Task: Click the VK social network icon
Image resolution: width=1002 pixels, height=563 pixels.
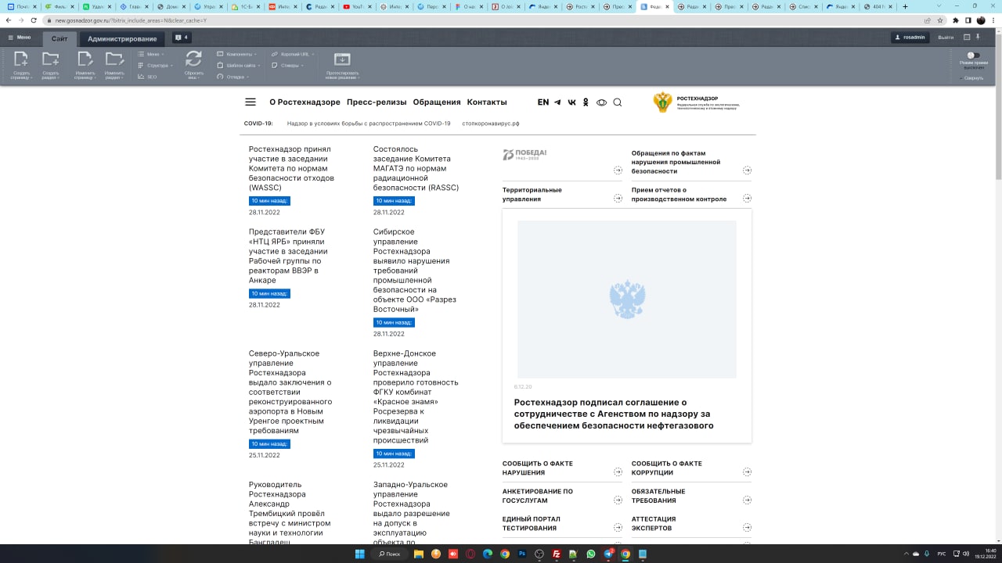Action: 571,102
